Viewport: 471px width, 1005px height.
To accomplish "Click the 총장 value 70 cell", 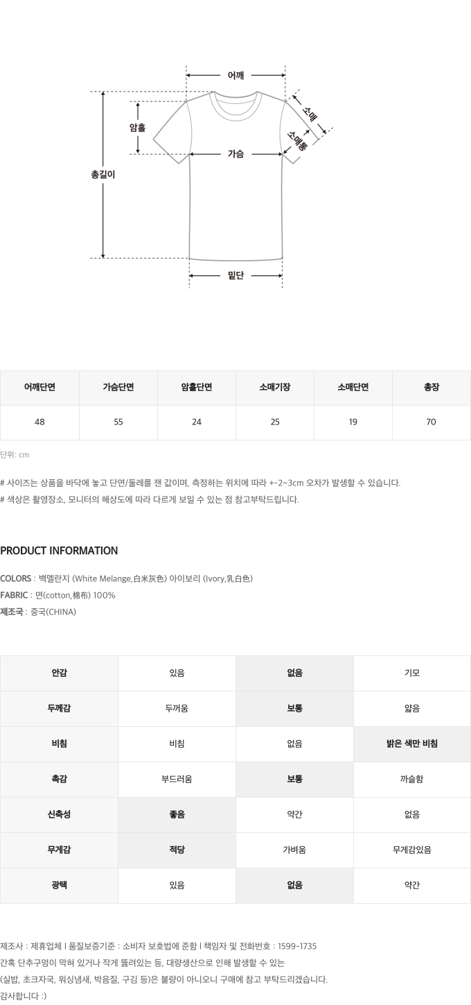I will tap(432, 422).
